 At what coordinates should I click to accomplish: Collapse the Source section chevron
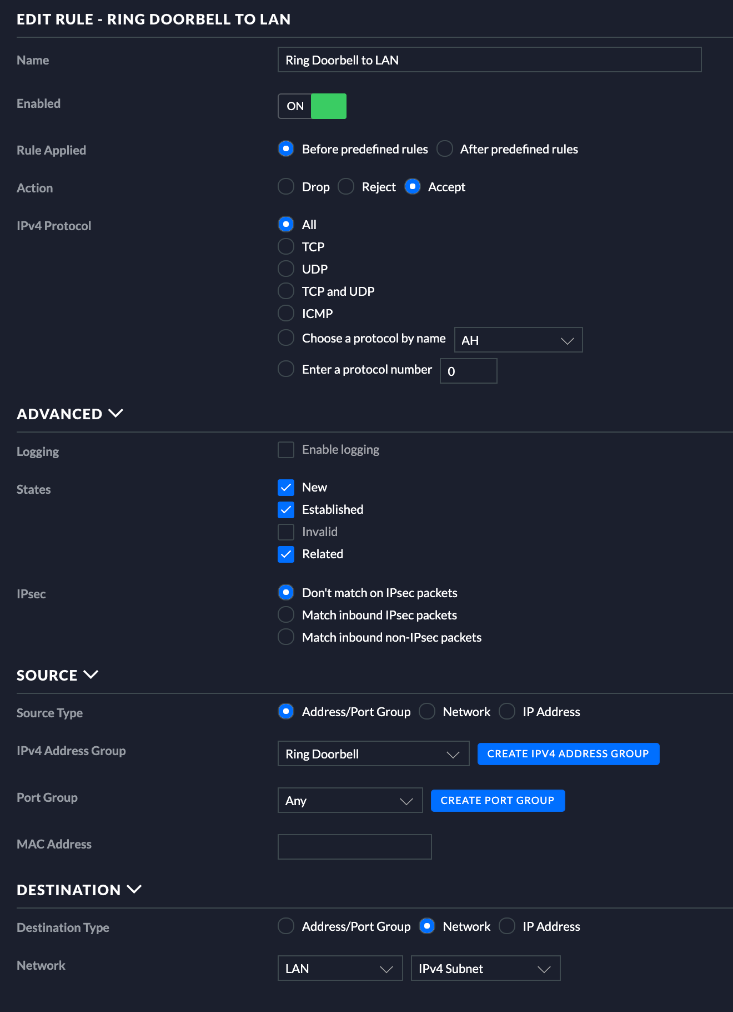point(91,674)
